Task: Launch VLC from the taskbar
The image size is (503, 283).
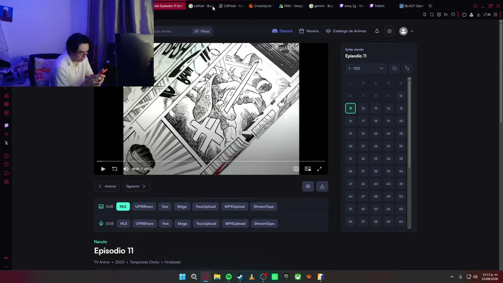Action: pos(252,277)
